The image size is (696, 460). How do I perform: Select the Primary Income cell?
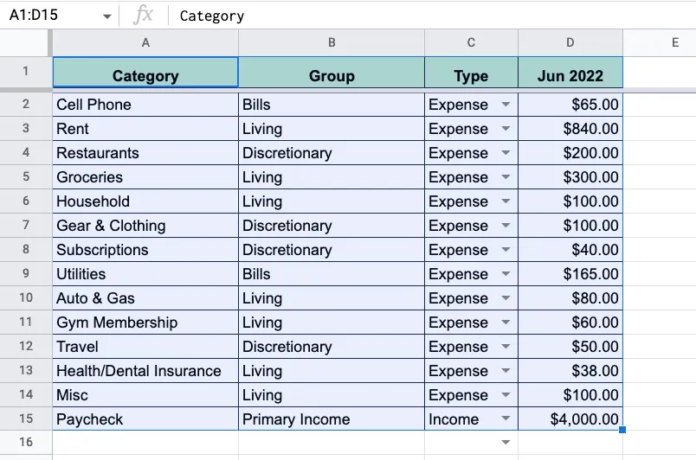click(x=332, y=418)
